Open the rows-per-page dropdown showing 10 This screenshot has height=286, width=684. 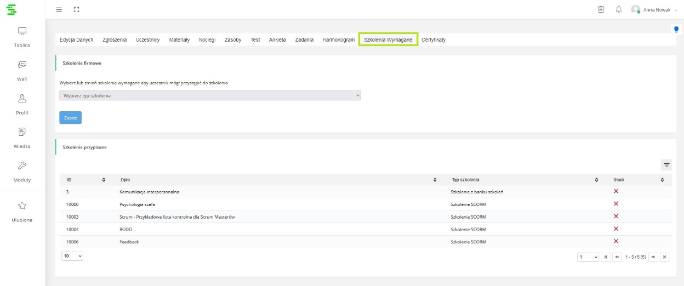(x=72, y=256)
